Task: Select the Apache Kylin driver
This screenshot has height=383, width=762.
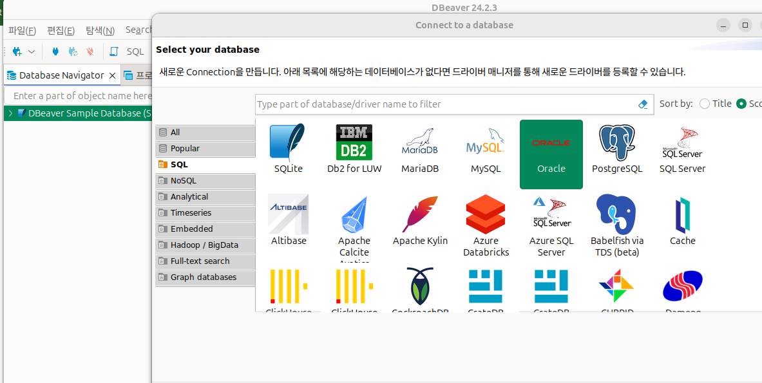Action: click(x=419, y=222)
